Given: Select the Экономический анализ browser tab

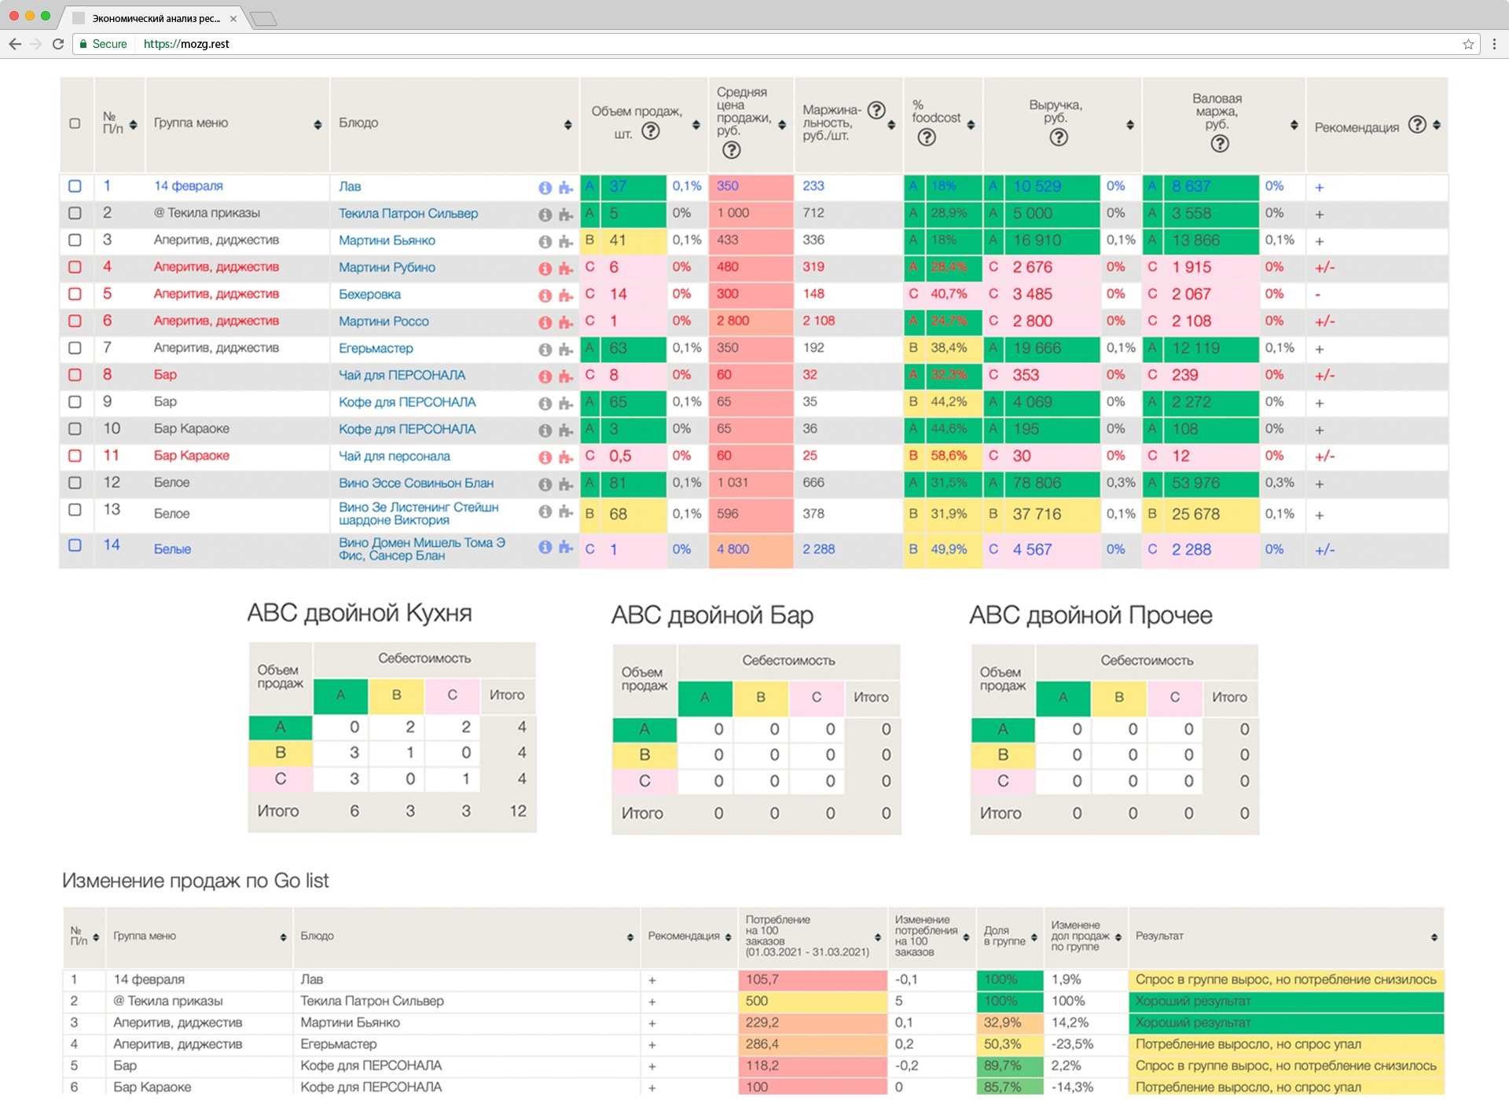Looking at the screenshot, I should tap(156, 18).
